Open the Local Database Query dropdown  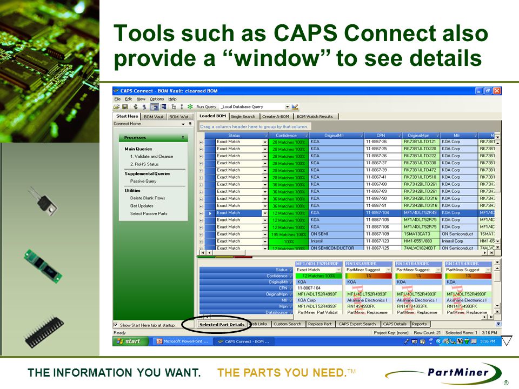pos(287,107)
